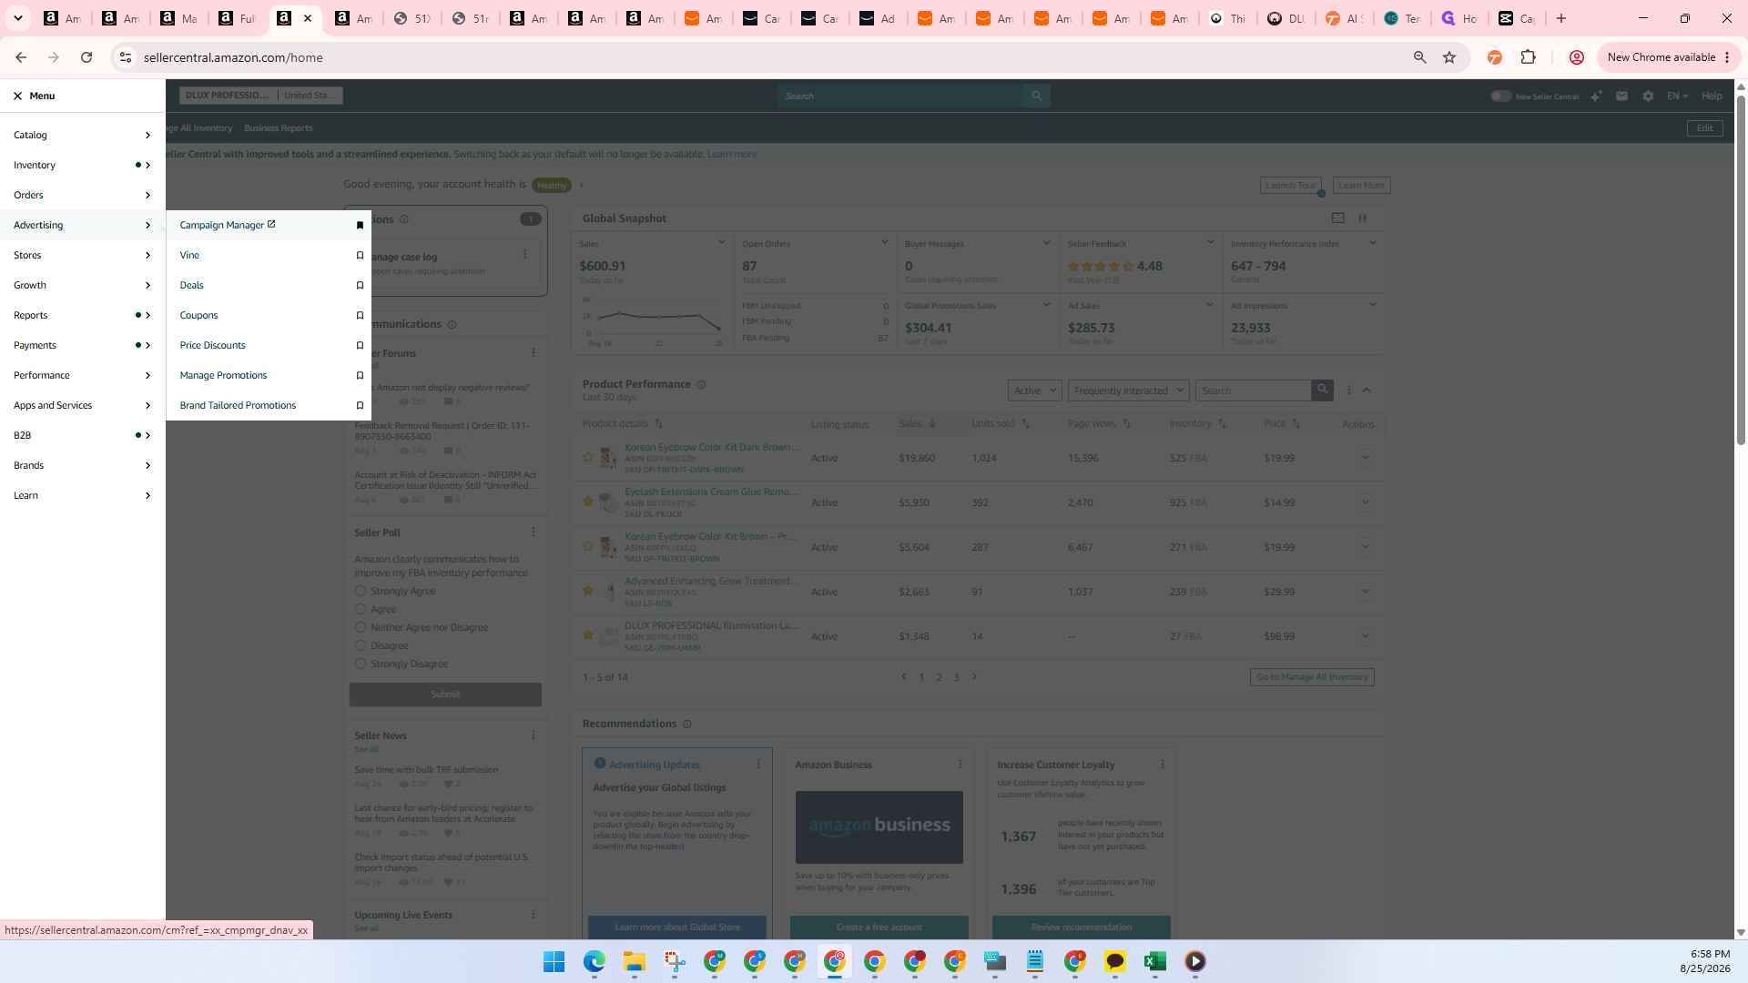Open the Seller Poll three-dot options
This screenshot has height=983, width=1748.
534,532
